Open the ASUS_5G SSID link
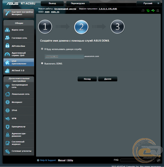Screen dimensions: 164x167 (55, 12)
